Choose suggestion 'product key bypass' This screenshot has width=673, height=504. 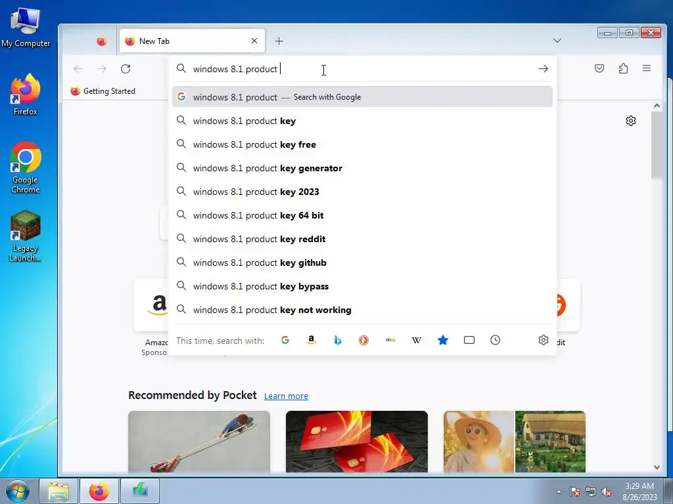point(362,286)
